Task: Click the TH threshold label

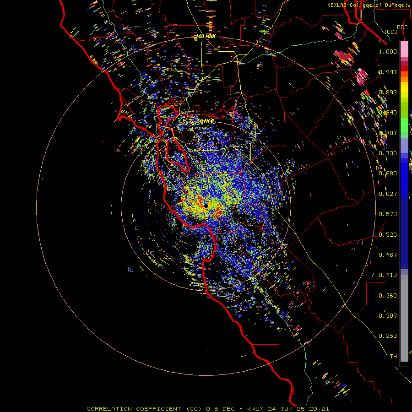Action: [x=393, y=357]
